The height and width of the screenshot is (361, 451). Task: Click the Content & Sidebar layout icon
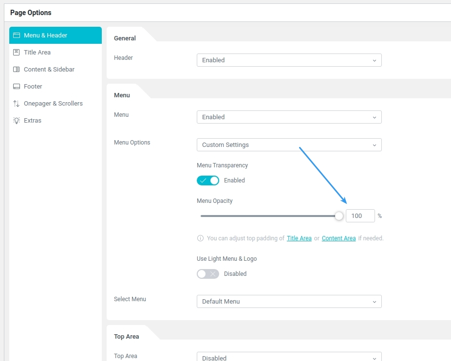click(x=17, y=70)
